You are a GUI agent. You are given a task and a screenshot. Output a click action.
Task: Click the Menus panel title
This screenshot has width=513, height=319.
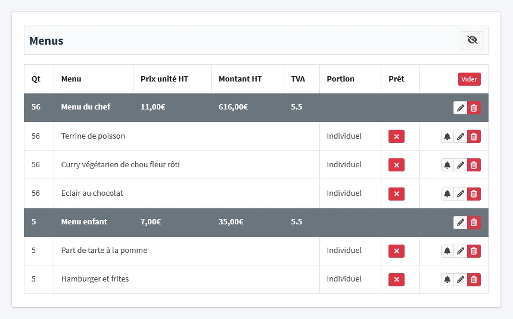point(46,40)
